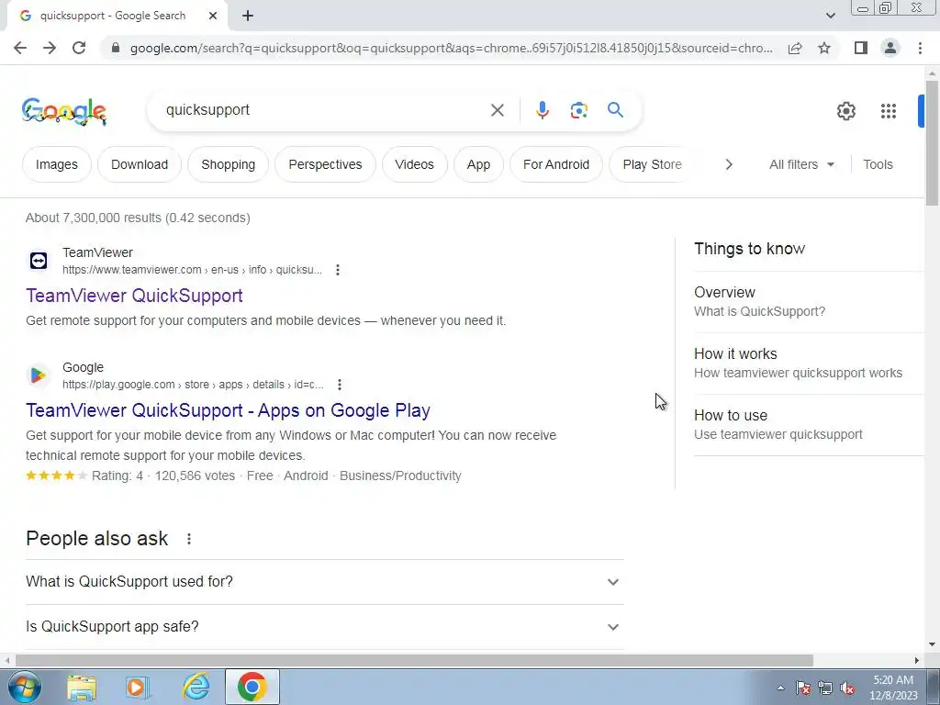Open the volume icon in system tray

pyautogui.click(x=847, y=688)
